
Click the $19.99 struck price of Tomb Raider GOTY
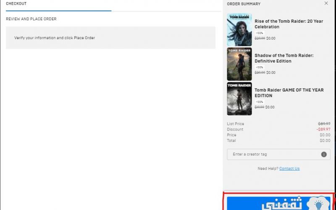259,107
